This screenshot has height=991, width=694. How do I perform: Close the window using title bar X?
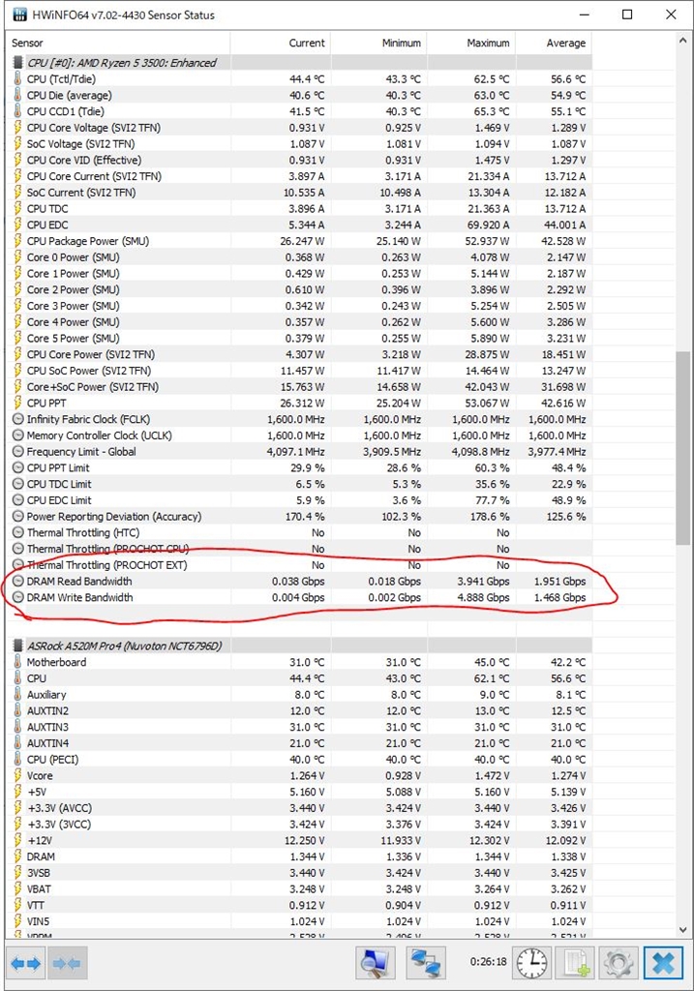(x=671, y=15)
